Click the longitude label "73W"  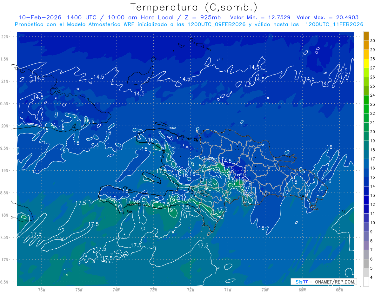coord(153,290)
